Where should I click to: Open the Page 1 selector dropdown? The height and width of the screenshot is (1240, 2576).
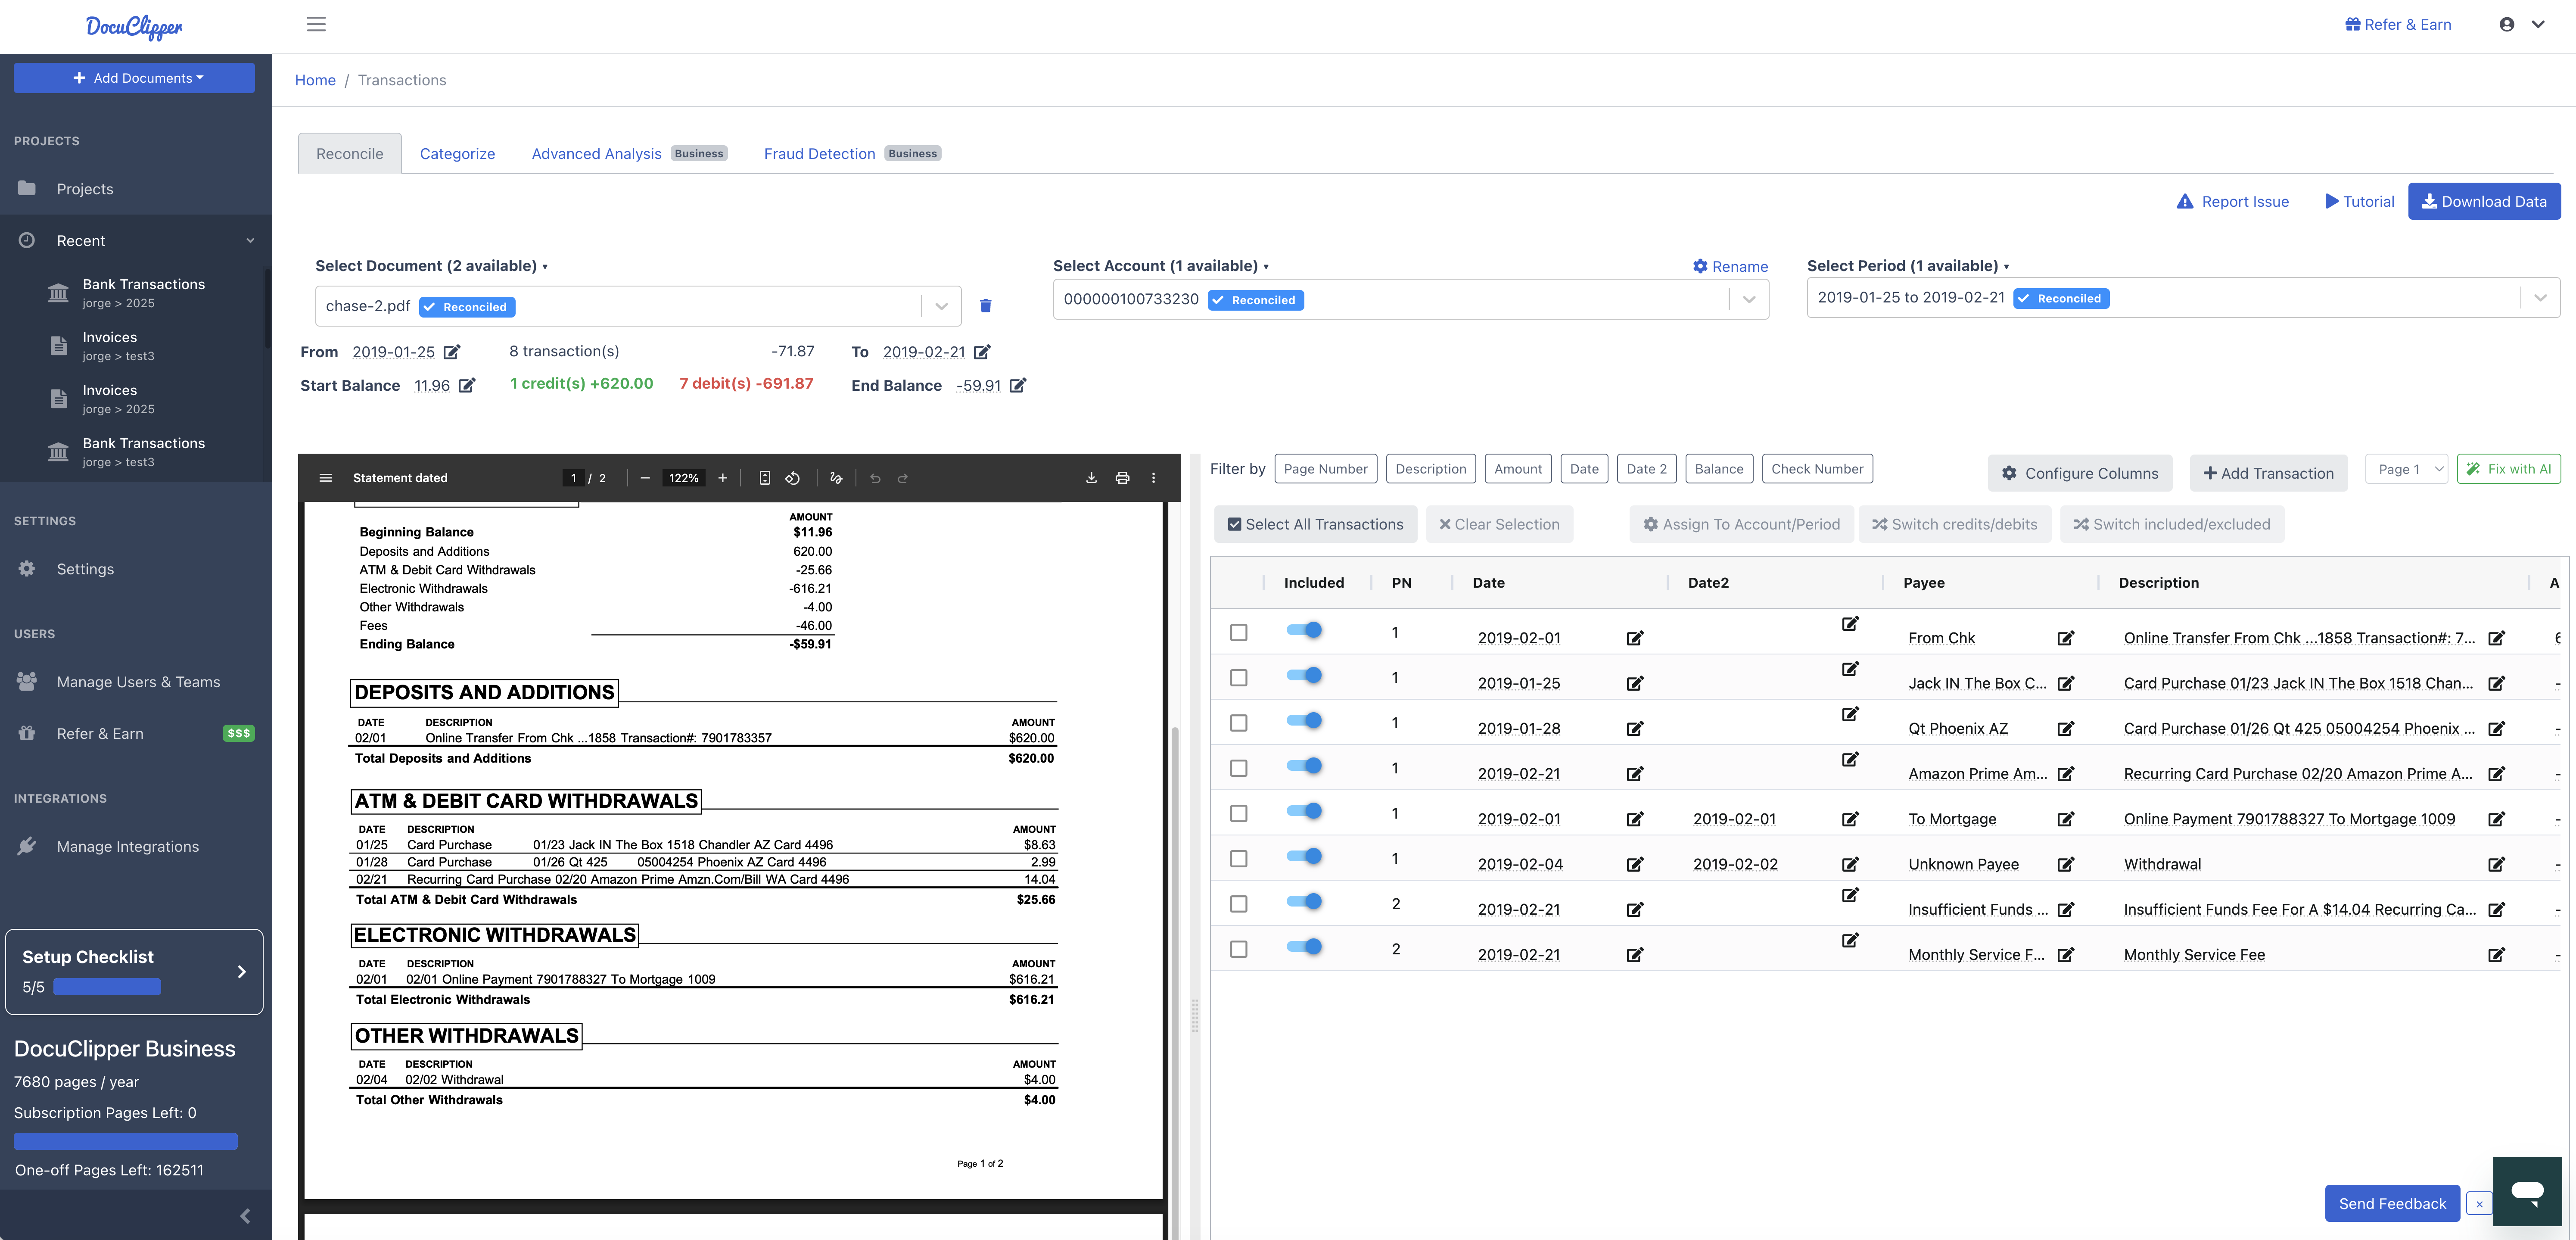pyautogui.click(x=2406, y=469)
